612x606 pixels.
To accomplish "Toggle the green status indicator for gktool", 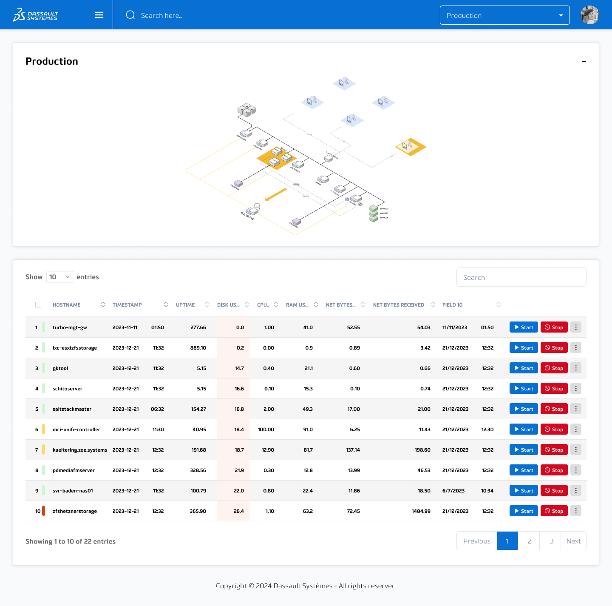I will tap(43, 368).
